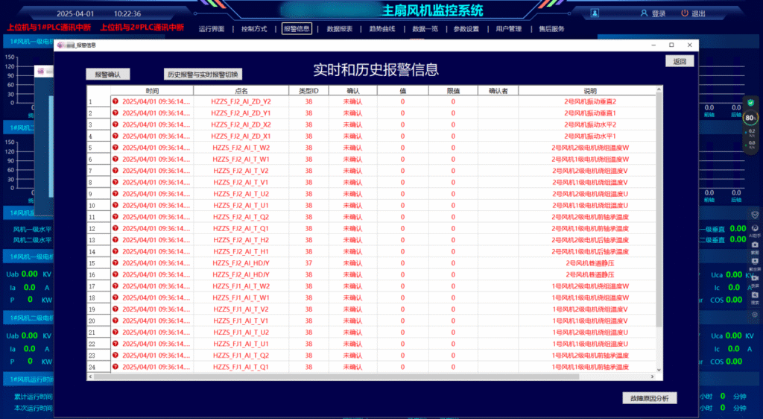Screen dimensions: 763x419
Task: Click the 截全屏 full-screen capture icon
Action: click(755, 262)
